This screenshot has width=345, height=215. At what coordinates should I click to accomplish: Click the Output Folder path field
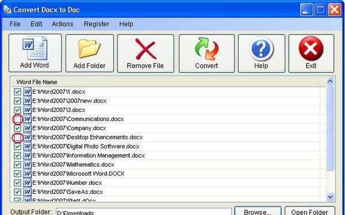click(x=144, y=212)
